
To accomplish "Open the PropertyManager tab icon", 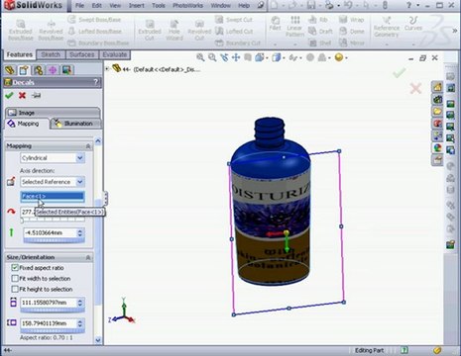I will coord(24,70).
